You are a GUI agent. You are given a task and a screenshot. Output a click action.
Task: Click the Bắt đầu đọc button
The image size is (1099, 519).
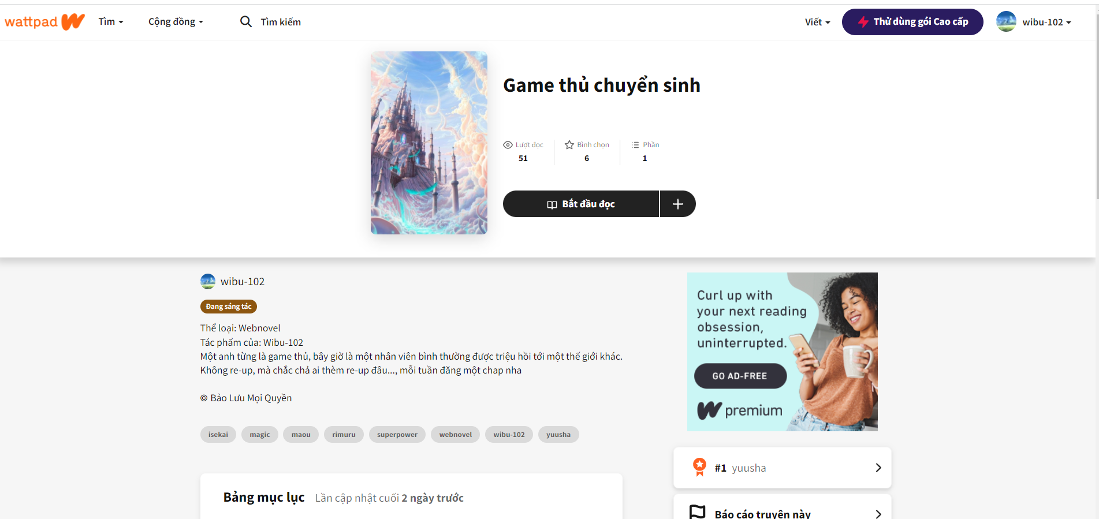(581, 204)
